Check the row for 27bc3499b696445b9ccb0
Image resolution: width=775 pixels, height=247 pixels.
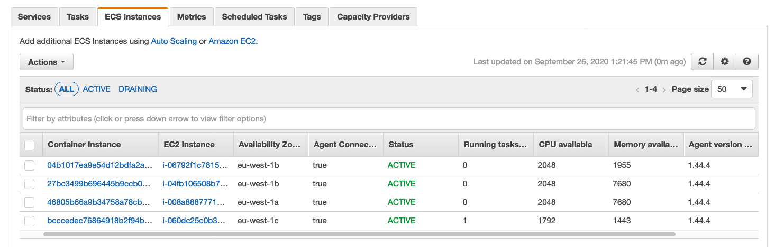30,184
